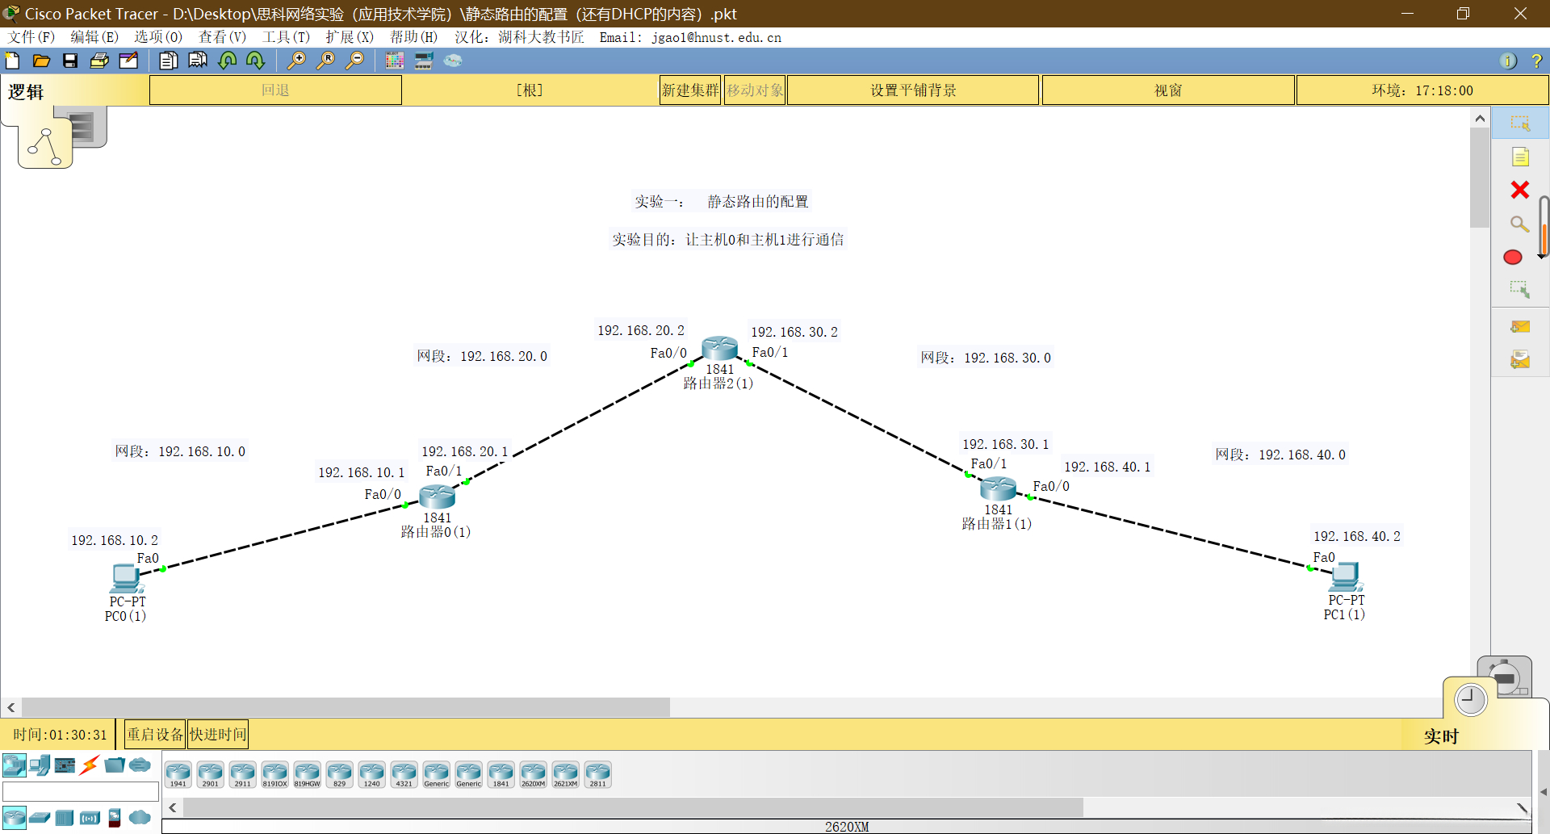Image resolution: width=1550 pixels, height=834 pixels.
Task: Click the 快进时间 button
Action: 218,735
